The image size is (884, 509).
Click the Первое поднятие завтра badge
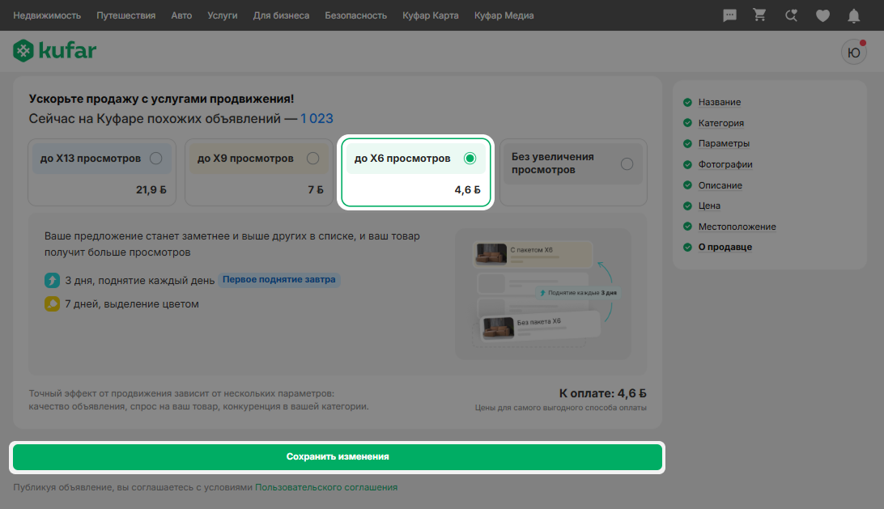pyautogui.click(x=279, y=279)
